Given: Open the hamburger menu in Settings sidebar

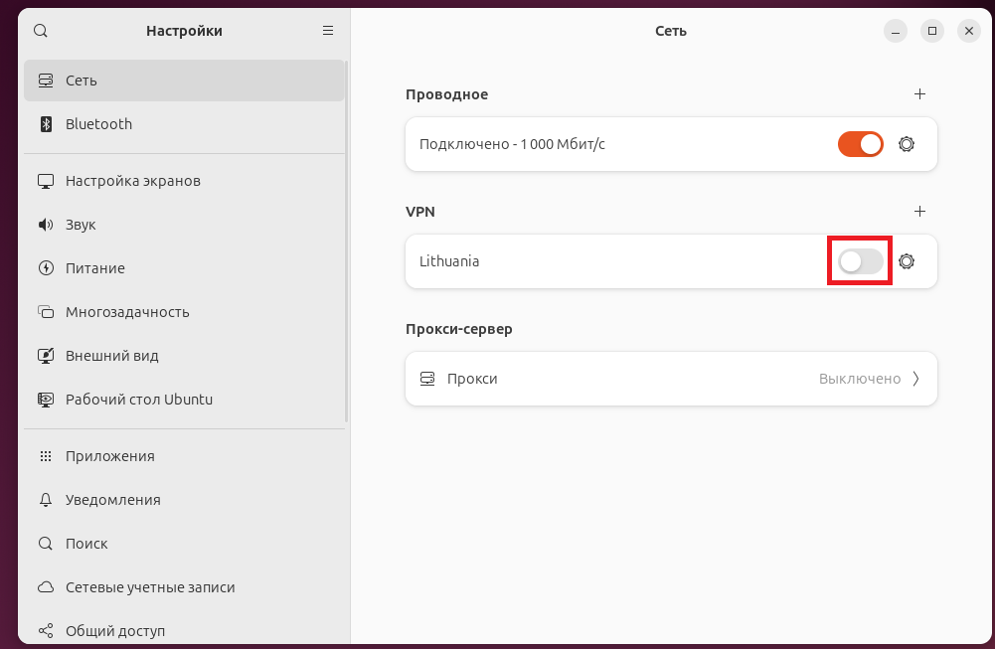Looking at the screenshot, I should (x=328, y=31).
